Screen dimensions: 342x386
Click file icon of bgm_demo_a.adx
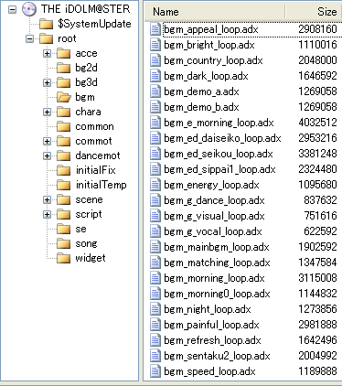point(155,91)
